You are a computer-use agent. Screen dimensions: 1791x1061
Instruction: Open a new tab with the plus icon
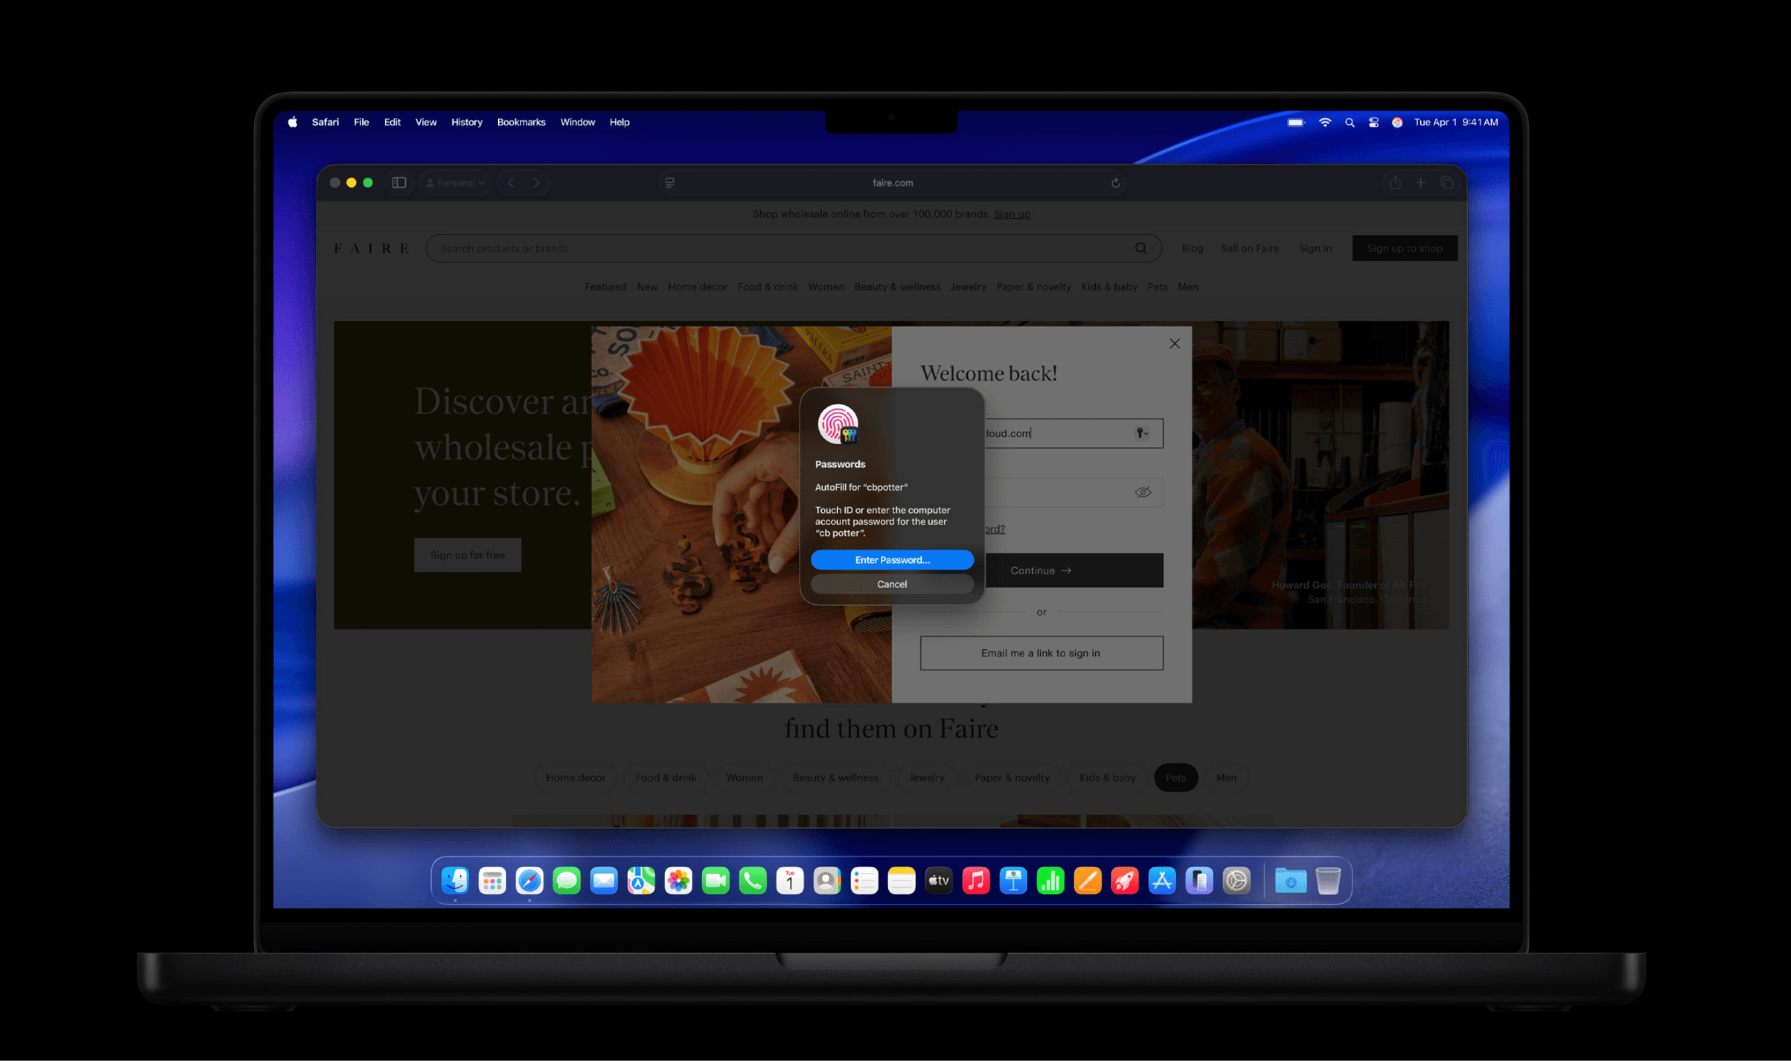pyautogui.click(x=1421, y=182)
